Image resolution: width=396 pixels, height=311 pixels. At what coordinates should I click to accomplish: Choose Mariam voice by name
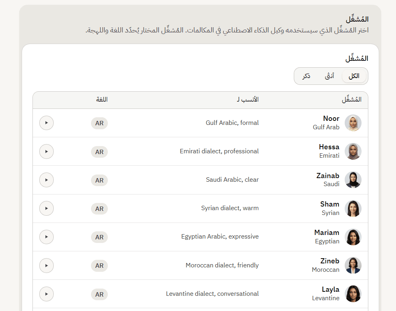pyautogui.click(x=327, y=233)
